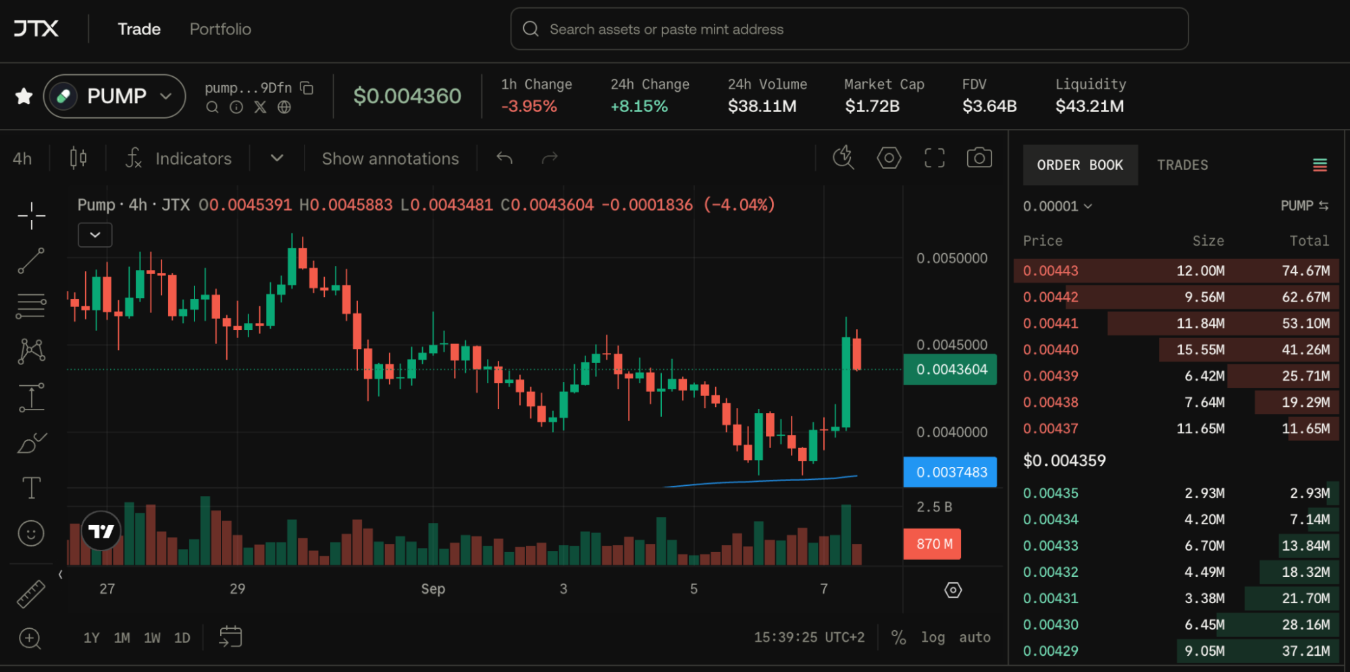The height and width of the screenshot is (672, 1350).
Task: Switch to the Trade tab
Action: point(139,29)
